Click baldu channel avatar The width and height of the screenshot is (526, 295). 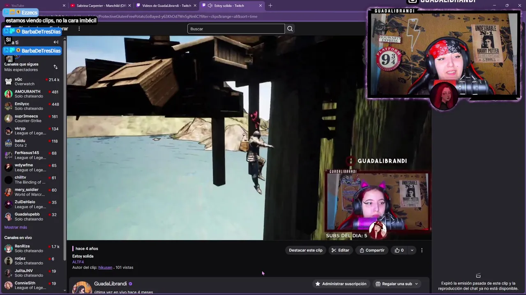click(8, 143)
